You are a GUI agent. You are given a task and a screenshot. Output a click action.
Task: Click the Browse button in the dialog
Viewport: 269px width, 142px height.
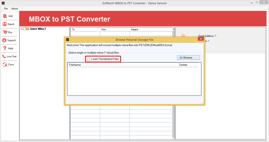(x=189, y=57)
